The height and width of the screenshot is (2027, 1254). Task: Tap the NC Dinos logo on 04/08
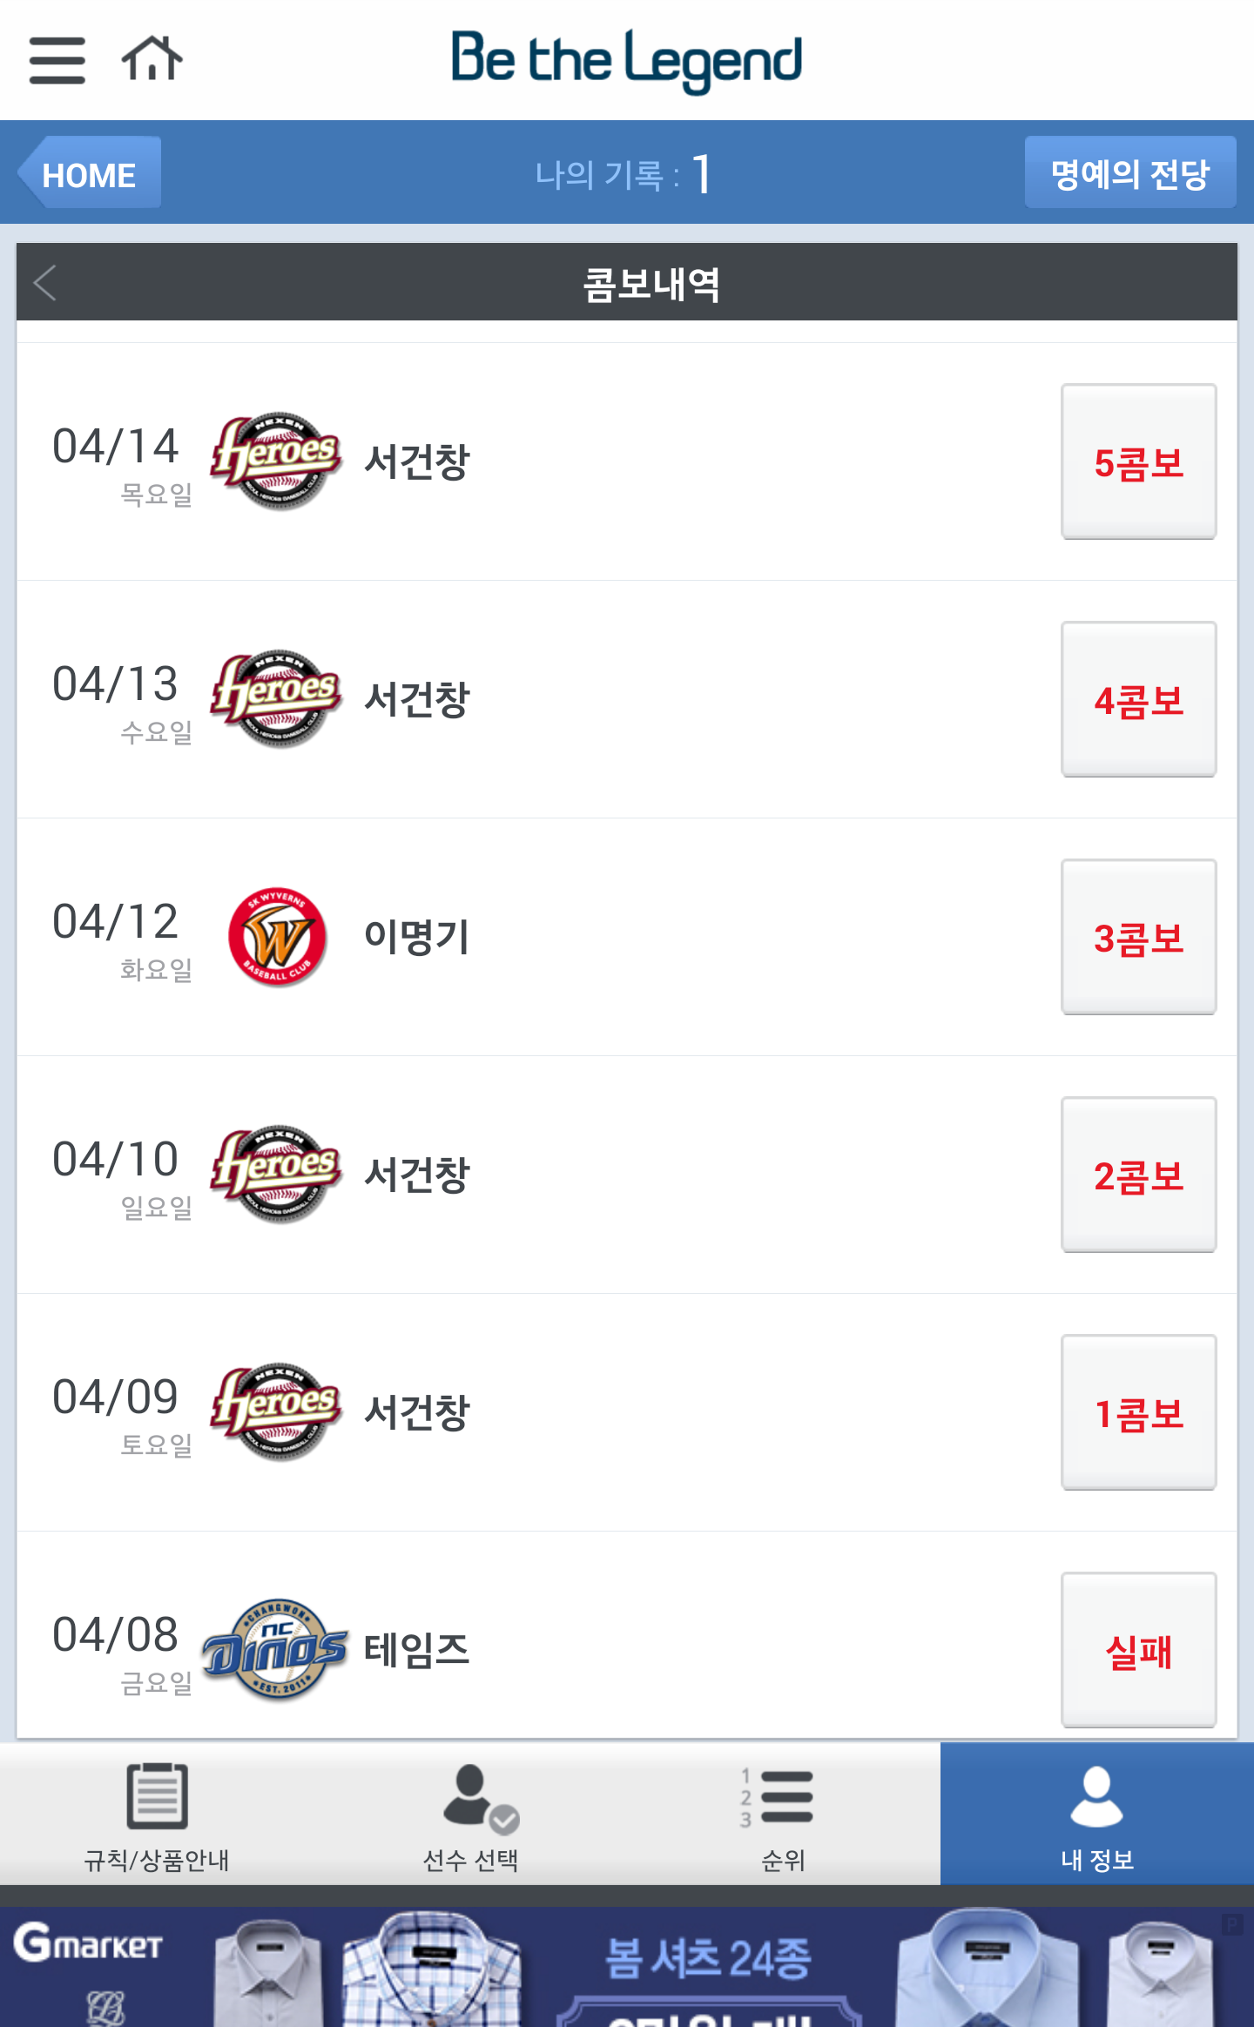pyautogui.click(x=275, y=1650)
